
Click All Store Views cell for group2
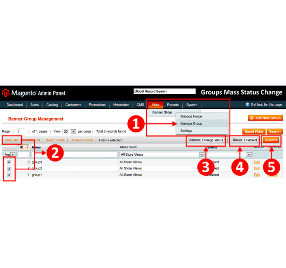[x=131, y=168]
